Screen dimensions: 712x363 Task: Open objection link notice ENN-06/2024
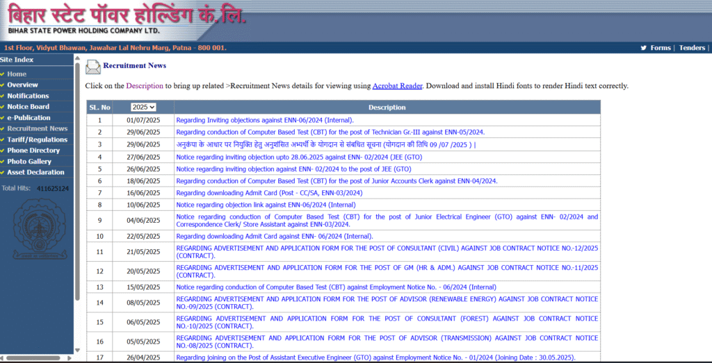coord(266,205)
